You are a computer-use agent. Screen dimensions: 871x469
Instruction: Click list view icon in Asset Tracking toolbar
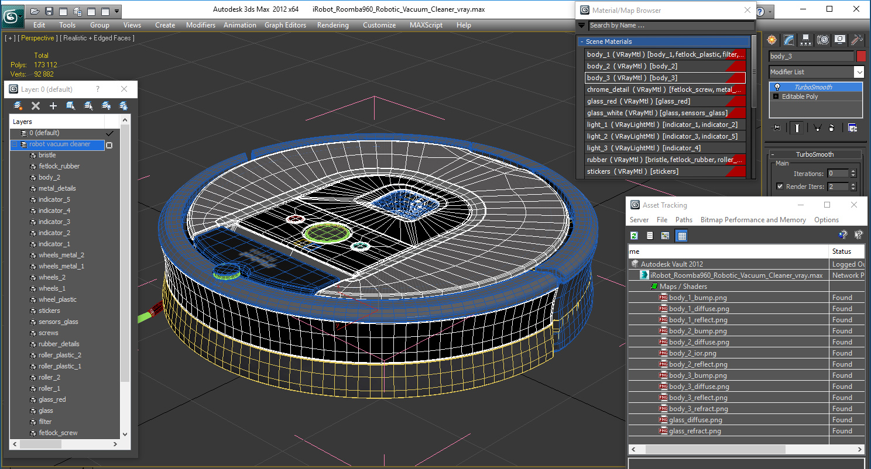[x=650, y=236]
